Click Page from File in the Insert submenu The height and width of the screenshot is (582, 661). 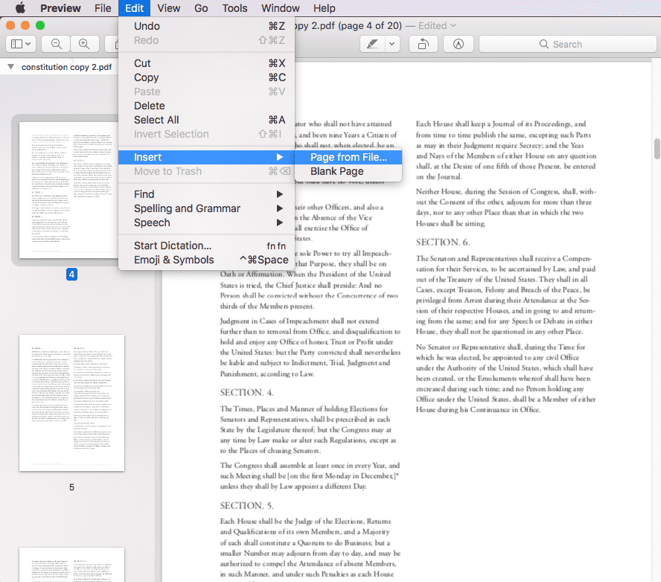350,157
